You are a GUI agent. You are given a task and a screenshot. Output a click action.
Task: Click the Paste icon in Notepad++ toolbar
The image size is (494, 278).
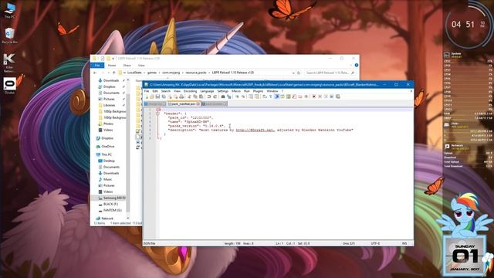point(201,97)
